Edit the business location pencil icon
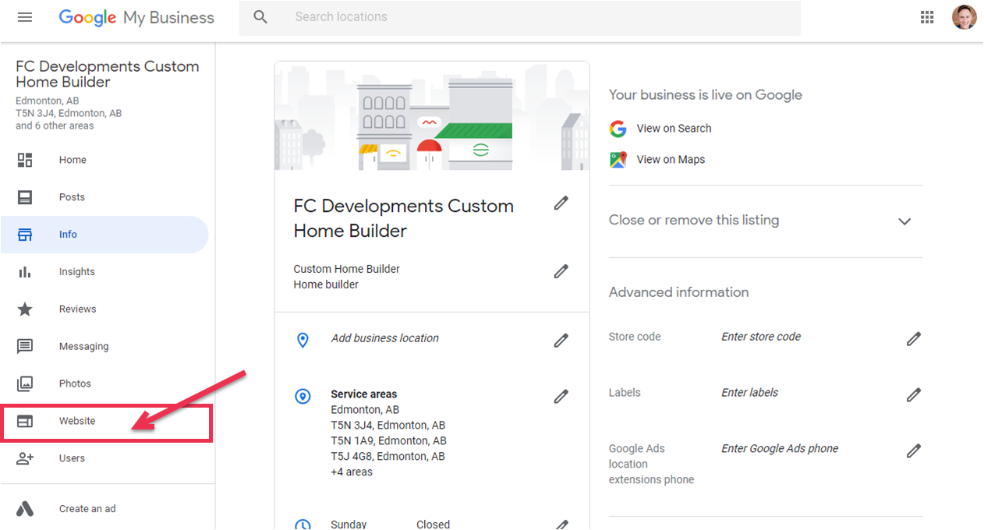The image size is (984, 530). coord(561,341)
